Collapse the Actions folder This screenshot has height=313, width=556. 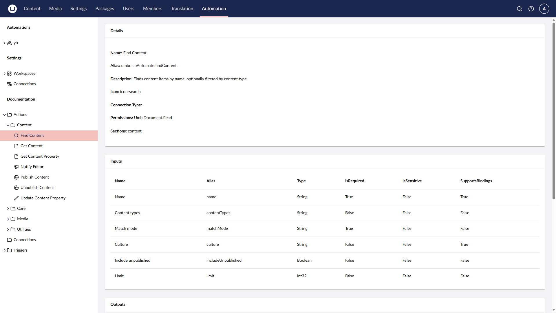(x=4, y=115)
